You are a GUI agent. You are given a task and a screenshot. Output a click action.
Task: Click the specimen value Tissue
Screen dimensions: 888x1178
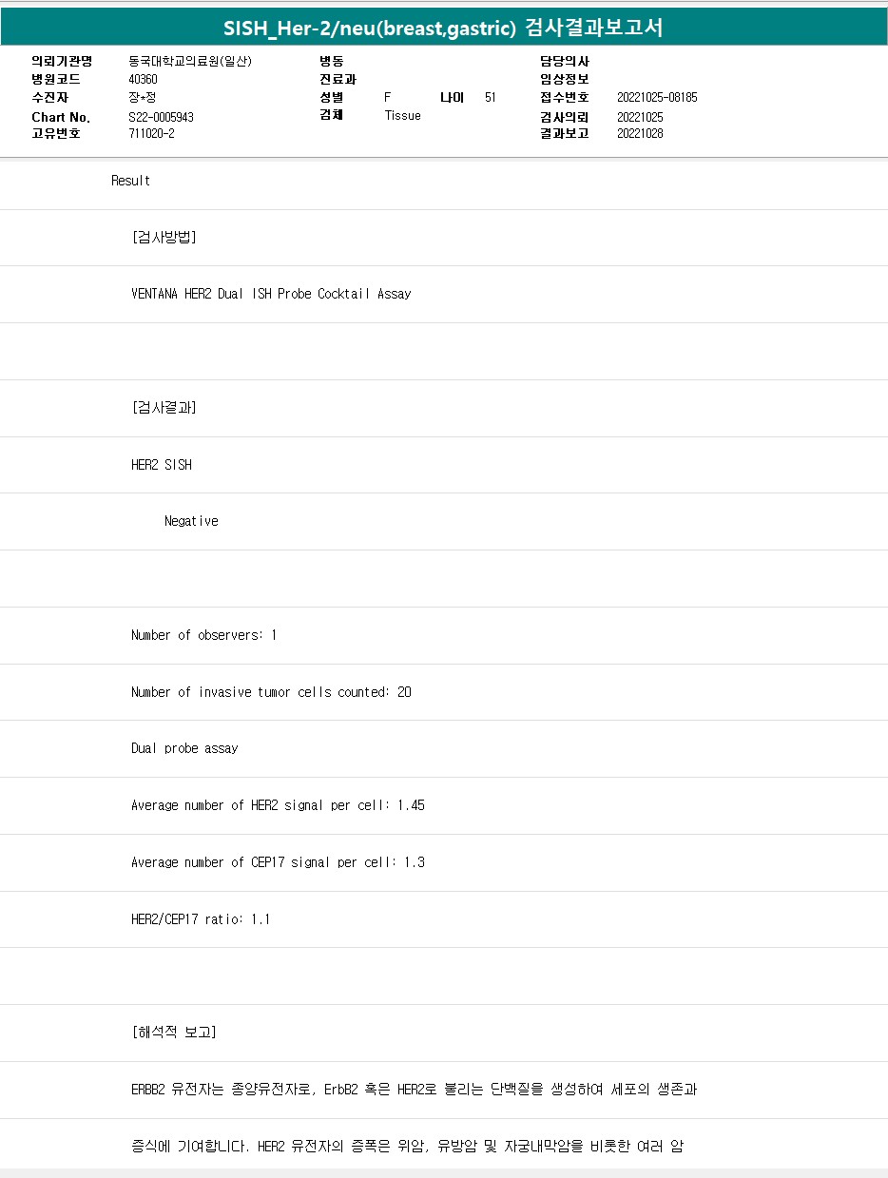click(402, 116)
